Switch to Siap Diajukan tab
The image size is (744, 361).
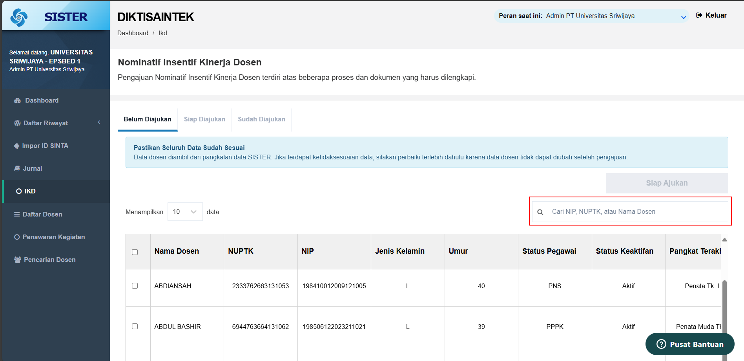(204, 119)
